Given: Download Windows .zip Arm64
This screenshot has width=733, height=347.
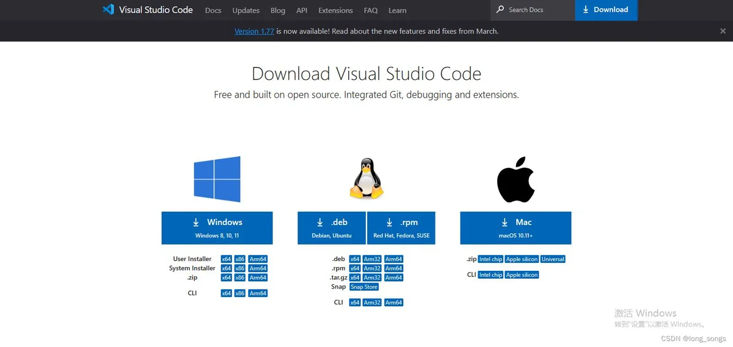Looking at the screenshot, I should (x=258, y=277).
